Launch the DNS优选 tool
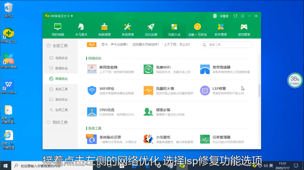The image size is (304, 170). (92, 112)
